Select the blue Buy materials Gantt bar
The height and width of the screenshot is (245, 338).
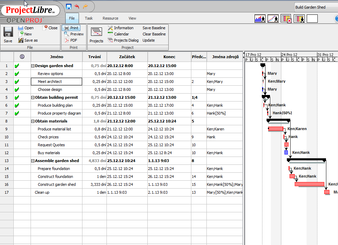tap(286, 152)
